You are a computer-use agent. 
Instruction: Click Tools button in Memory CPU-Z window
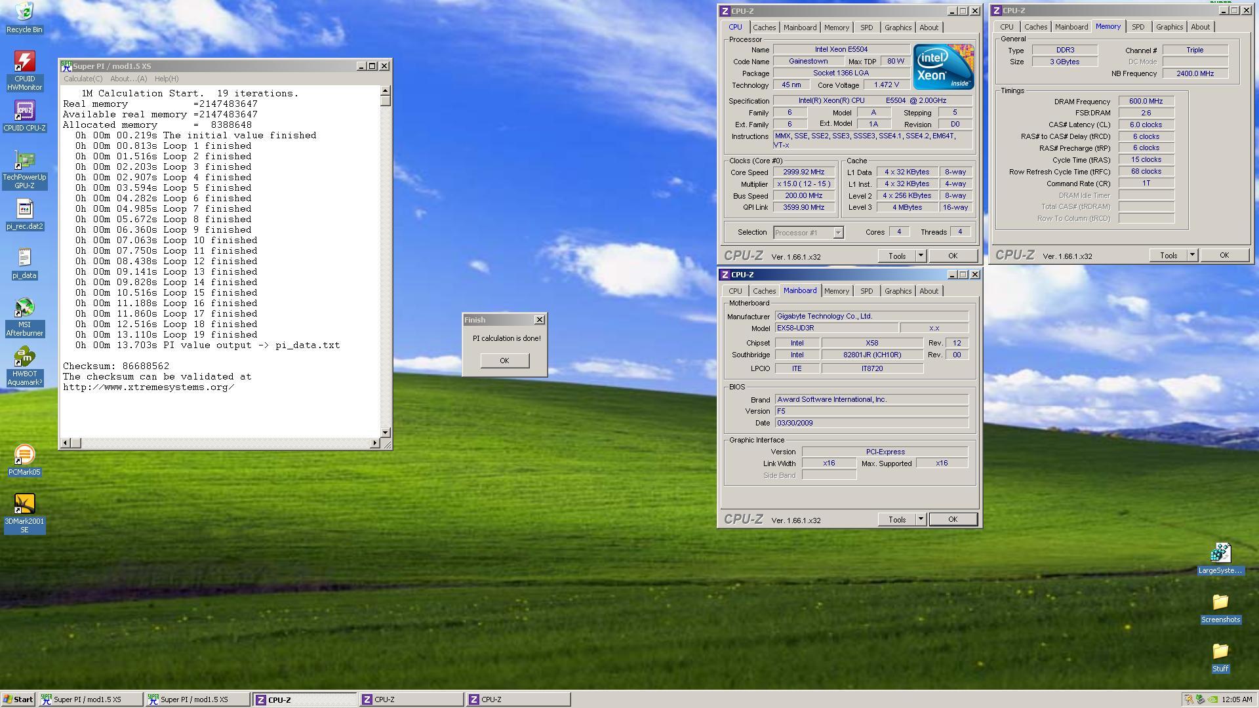(x=1168, y=256)
